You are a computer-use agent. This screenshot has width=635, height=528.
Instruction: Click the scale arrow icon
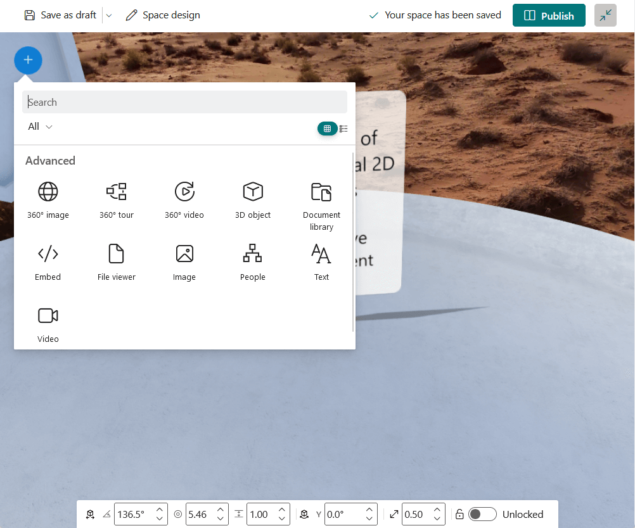pyautogui.click(x=394, y=514)
